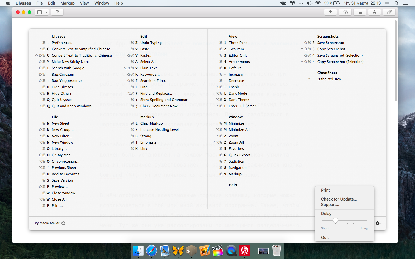Screen dimensions: 415x259
Task: Click the Wi-Fi status icon
Action: coord(318,3)
